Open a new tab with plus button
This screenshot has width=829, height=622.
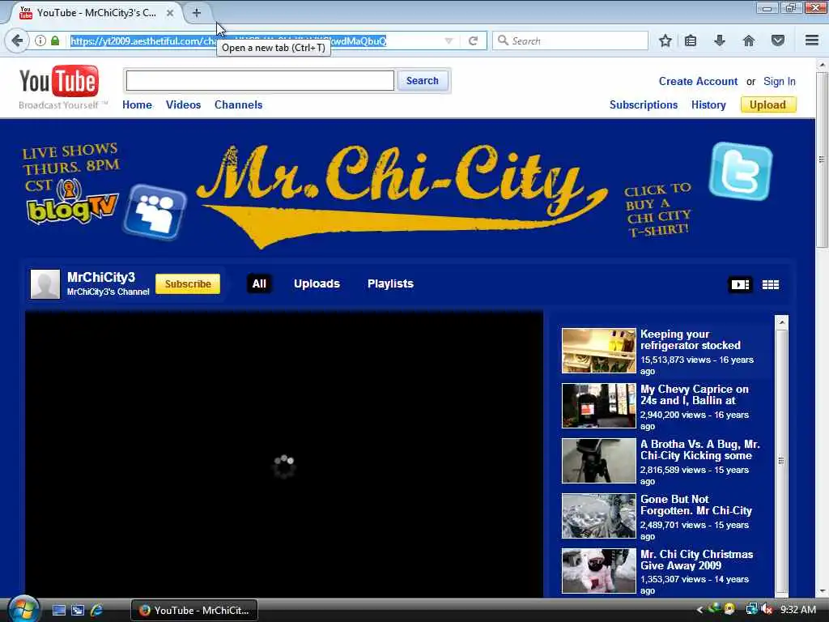[x=197, y=13]
